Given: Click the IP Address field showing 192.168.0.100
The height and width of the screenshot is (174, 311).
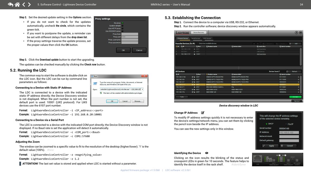Looking at the screenshot, I should tap(289, 133).
